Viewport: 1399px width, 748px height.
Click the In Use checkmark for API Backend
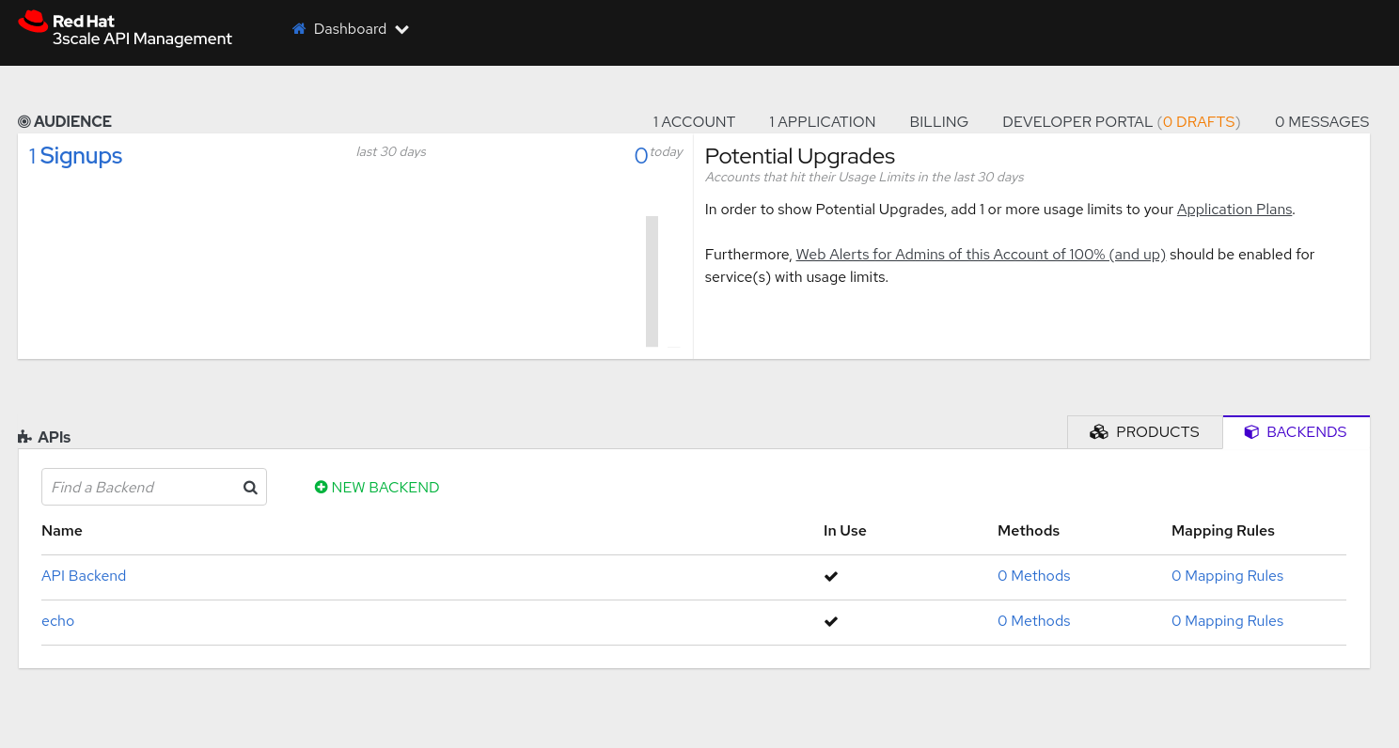coord(831,576)
